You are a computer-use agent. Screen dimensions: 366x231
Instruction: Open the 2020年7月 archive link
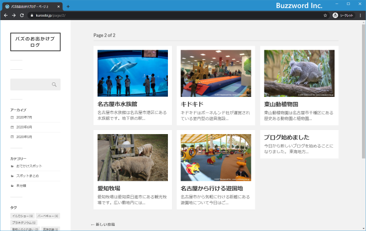(24, 117)
